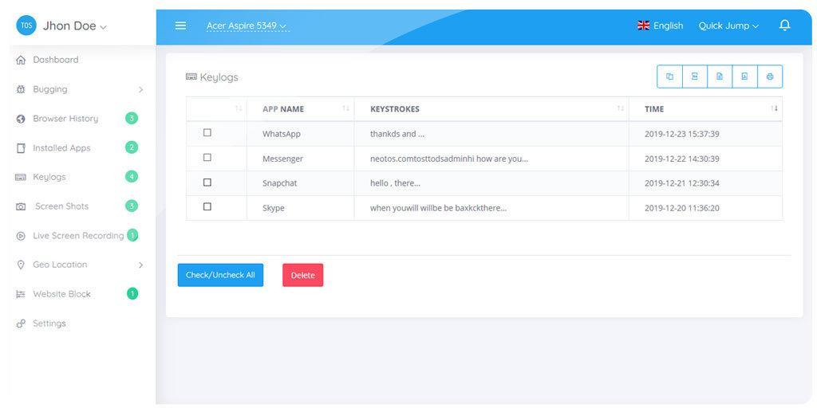Click the red Delete button
The height and width of the screenshot is (408, 817).
[302, 275]
